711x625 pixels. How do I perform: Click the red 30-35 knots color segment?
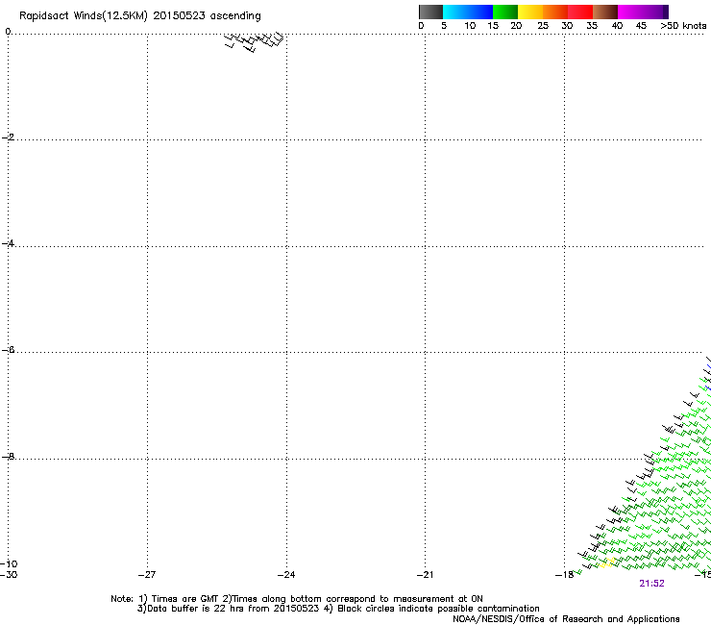click(580, 12)
